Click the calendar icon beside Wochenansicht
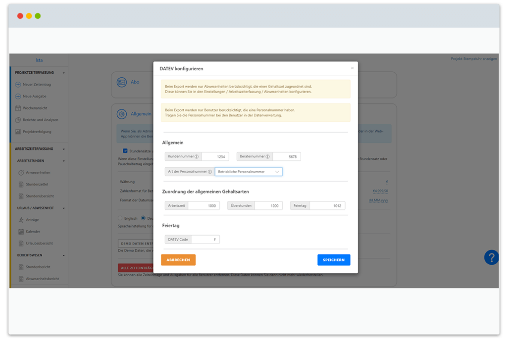The height and width of the screenshot is (340, 510). 18,108
